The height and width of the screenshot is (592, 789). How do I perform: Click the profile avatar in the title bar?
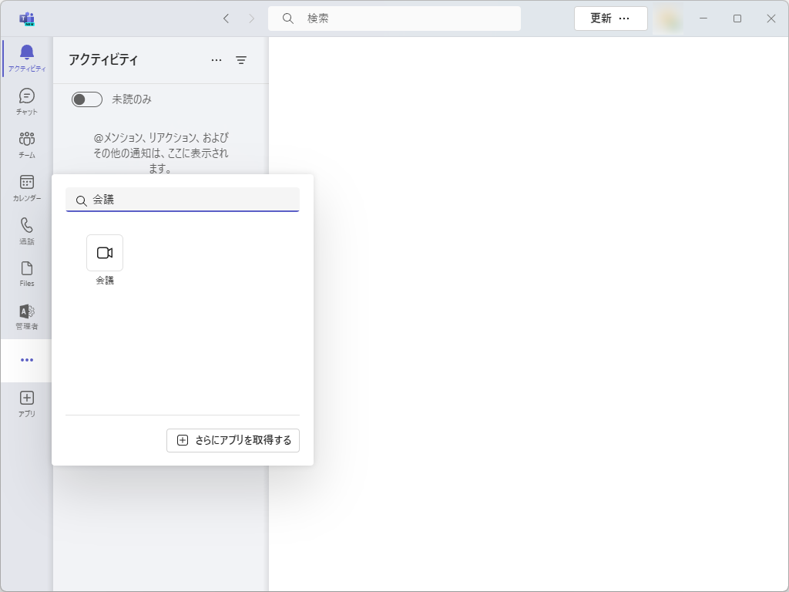click(667, 18)
